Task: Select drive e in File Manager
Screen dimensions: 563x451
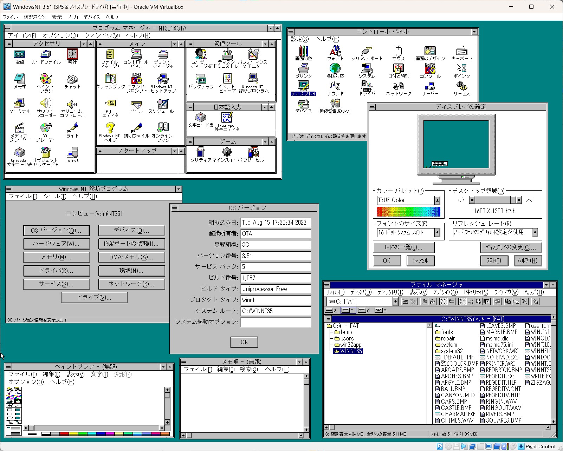Action: click(380, 310)
